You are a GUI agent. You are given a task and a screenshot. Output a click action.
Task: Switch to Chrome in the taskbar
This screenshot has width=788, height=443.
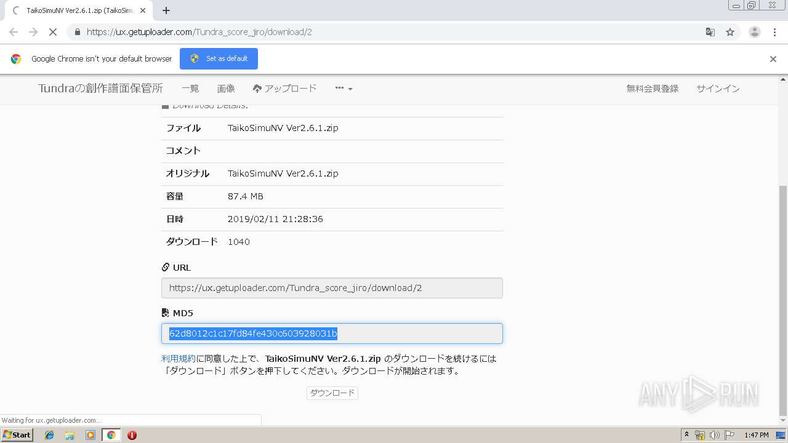click(111, 435)
